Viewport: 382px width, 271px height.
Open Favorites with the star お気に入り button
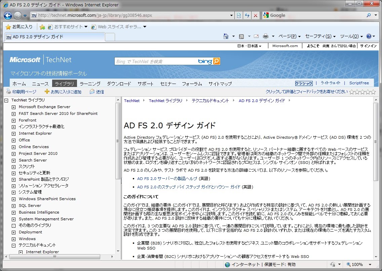(x=19, y=27)
